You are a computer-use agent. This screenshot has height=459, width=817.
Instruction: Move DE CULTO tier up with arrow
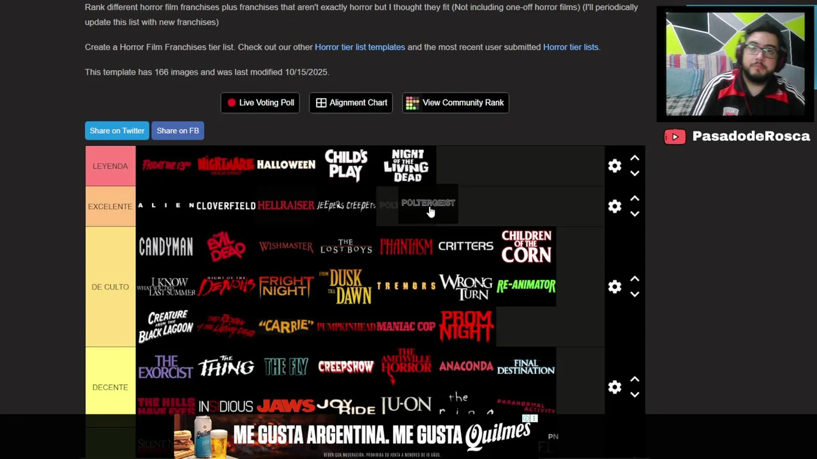[x=634, y=279]
